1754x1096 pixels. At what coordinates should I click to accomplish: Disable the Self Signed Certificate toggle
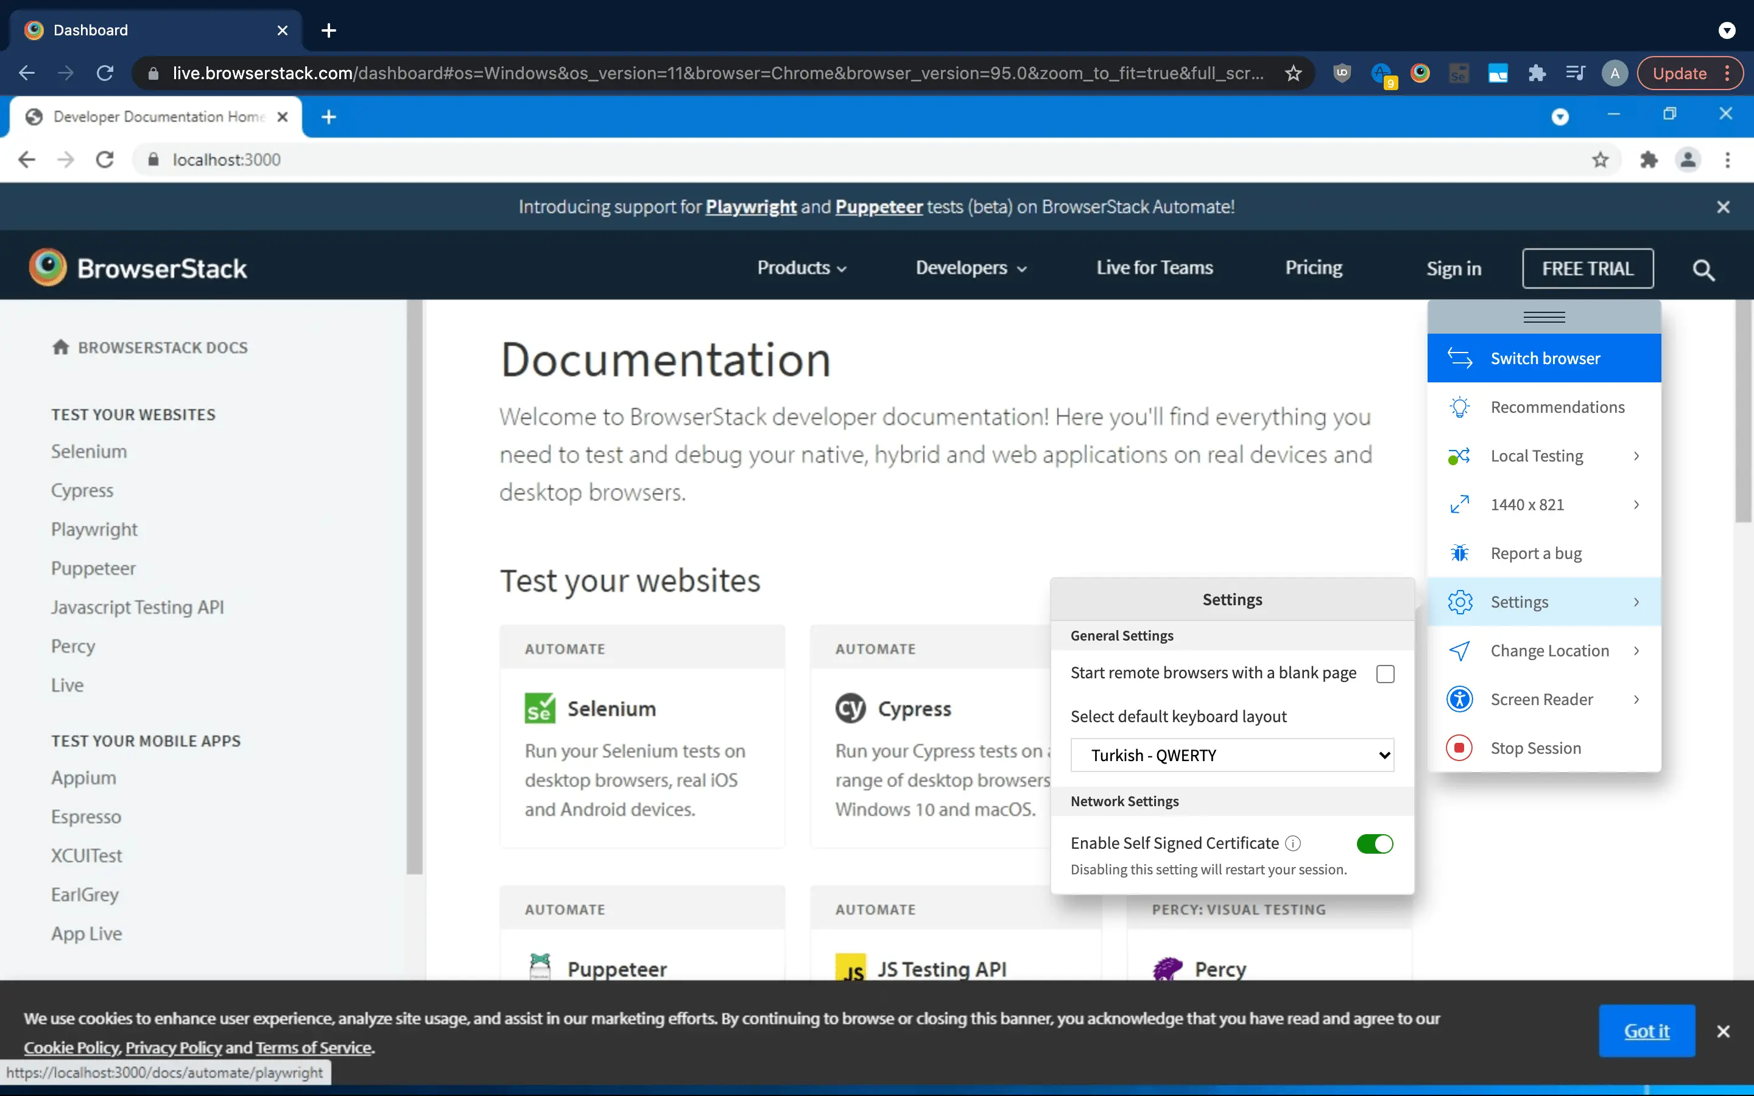point(1374,844)
